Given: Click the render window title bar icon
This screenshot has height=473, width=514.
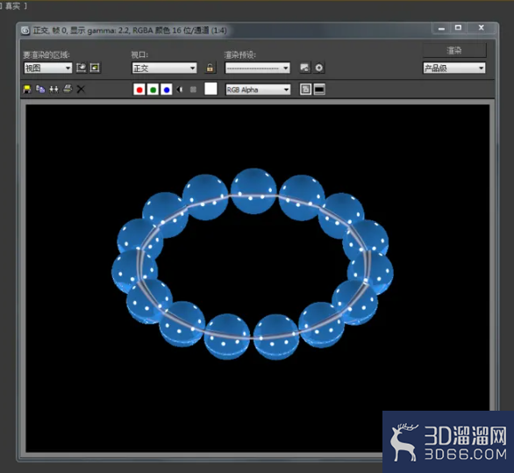Looking at the screenshot, I should tap(25, 31).
